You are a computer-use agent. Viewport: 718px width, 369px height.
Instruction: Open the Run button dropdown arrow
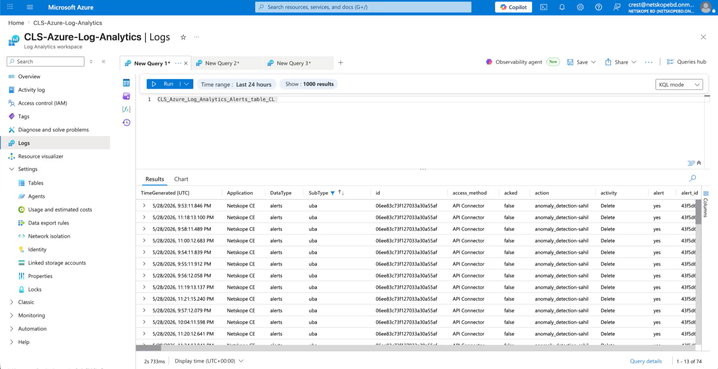pos(187,84)
